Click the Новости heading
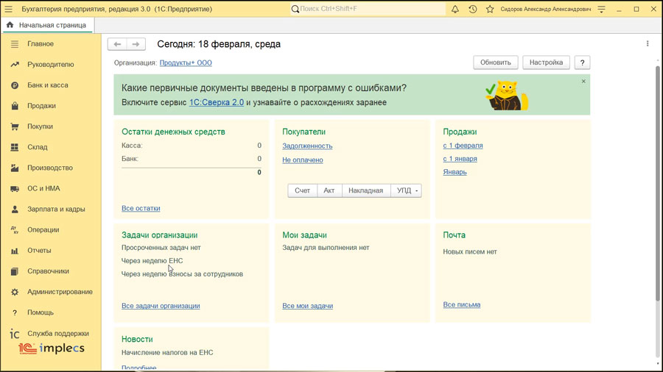This screenshot has width=663, height=372. pos(138,339)
